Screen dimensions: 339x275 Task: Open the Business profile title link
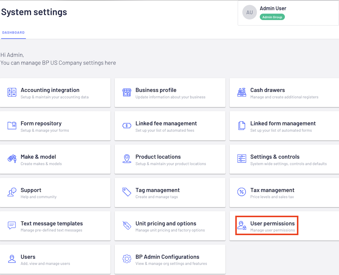pyautogui.click(x=156, y=90)
